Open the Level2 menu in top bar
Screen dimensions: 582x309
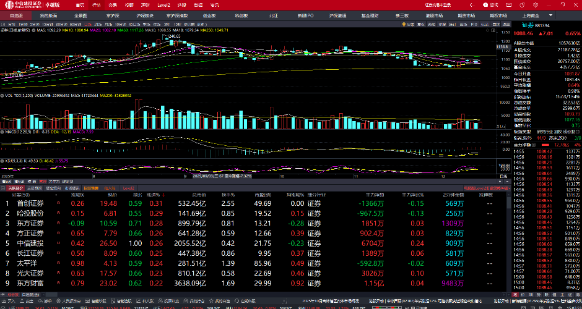163,5
